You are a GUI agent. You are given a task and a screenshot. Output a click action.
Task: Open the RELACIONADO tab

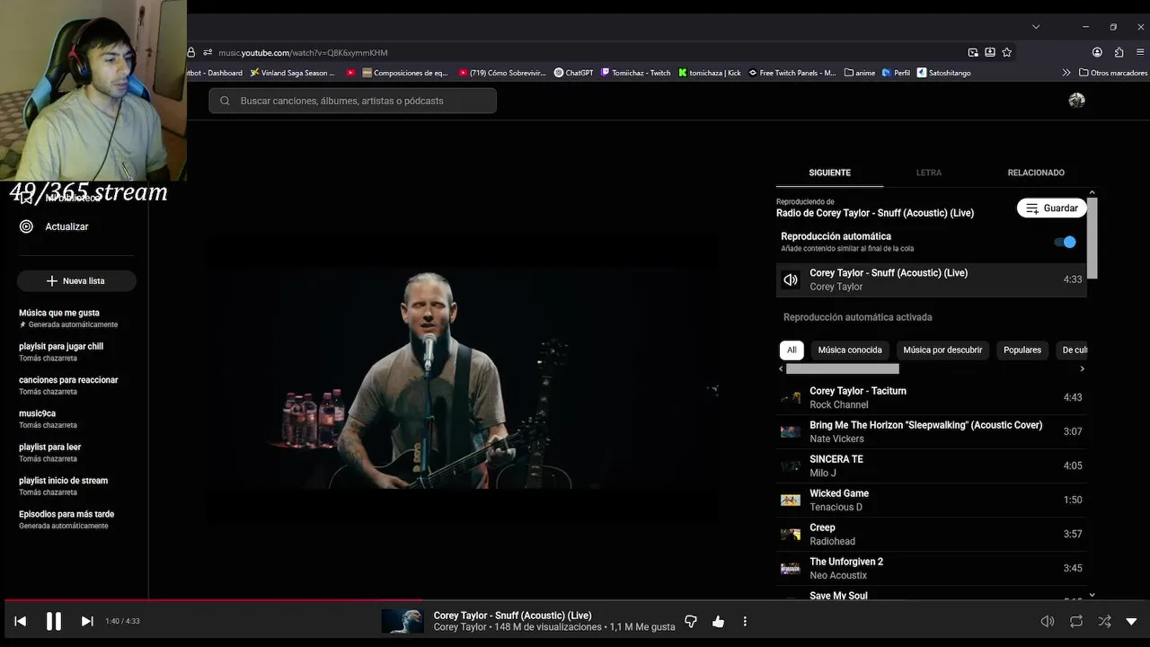point(1036,173)
